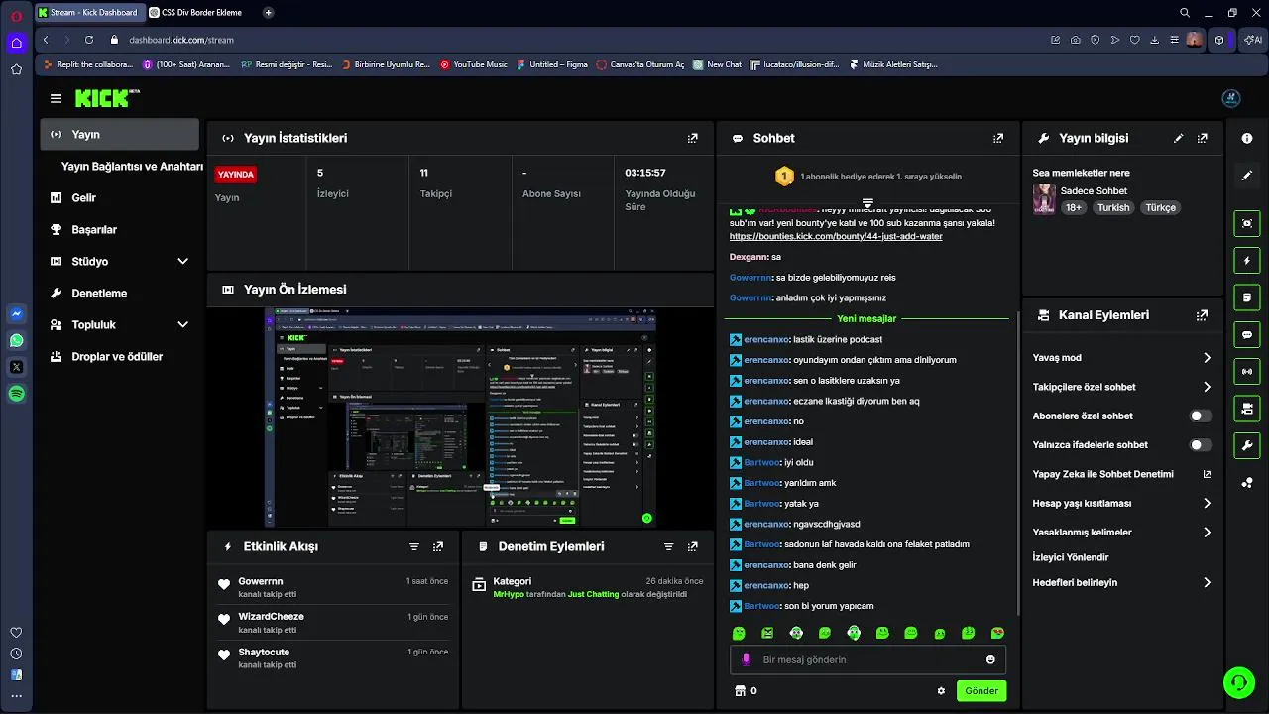Click the Yayın Ön İzlemesi stream thumbnail
This screenshot has width=1269, height=714.
[461, 417]
